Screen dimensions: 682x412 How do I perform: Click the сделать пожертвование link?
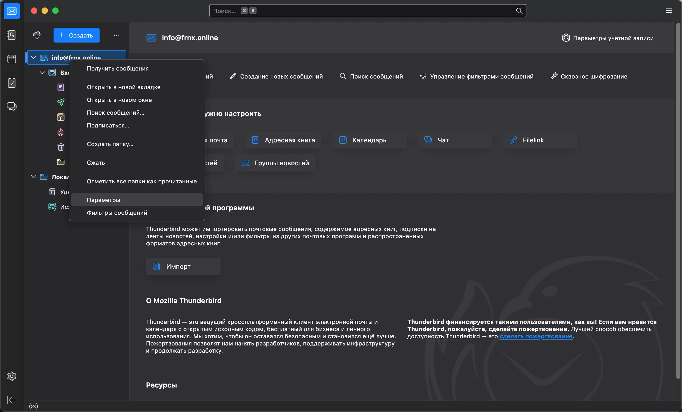535,336
